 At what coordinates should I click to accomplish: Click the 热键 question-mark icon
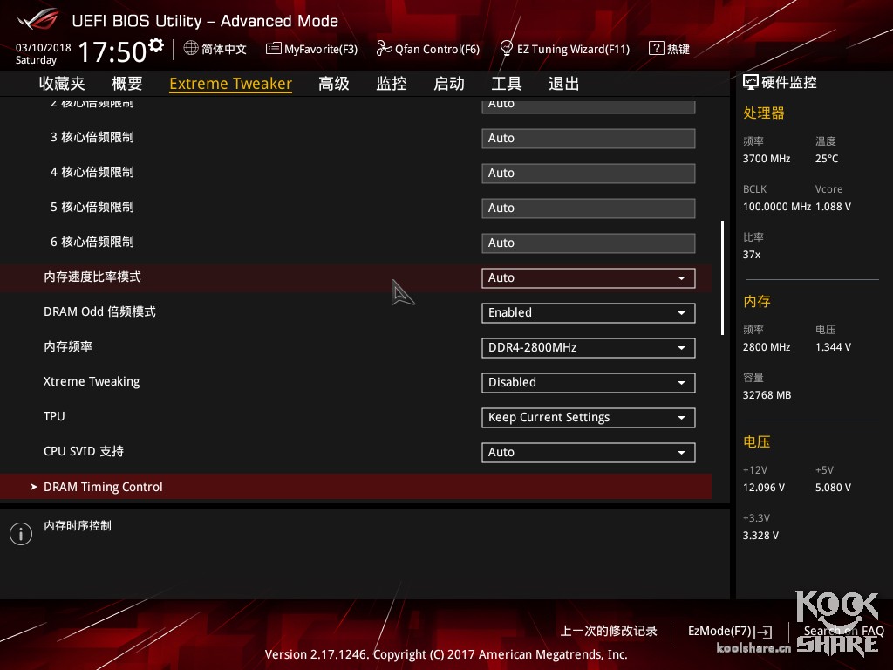click(656, 48)
